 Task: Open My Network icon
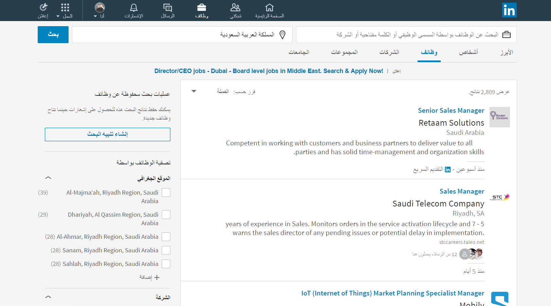pyautogui.click(x=235, y=7)
